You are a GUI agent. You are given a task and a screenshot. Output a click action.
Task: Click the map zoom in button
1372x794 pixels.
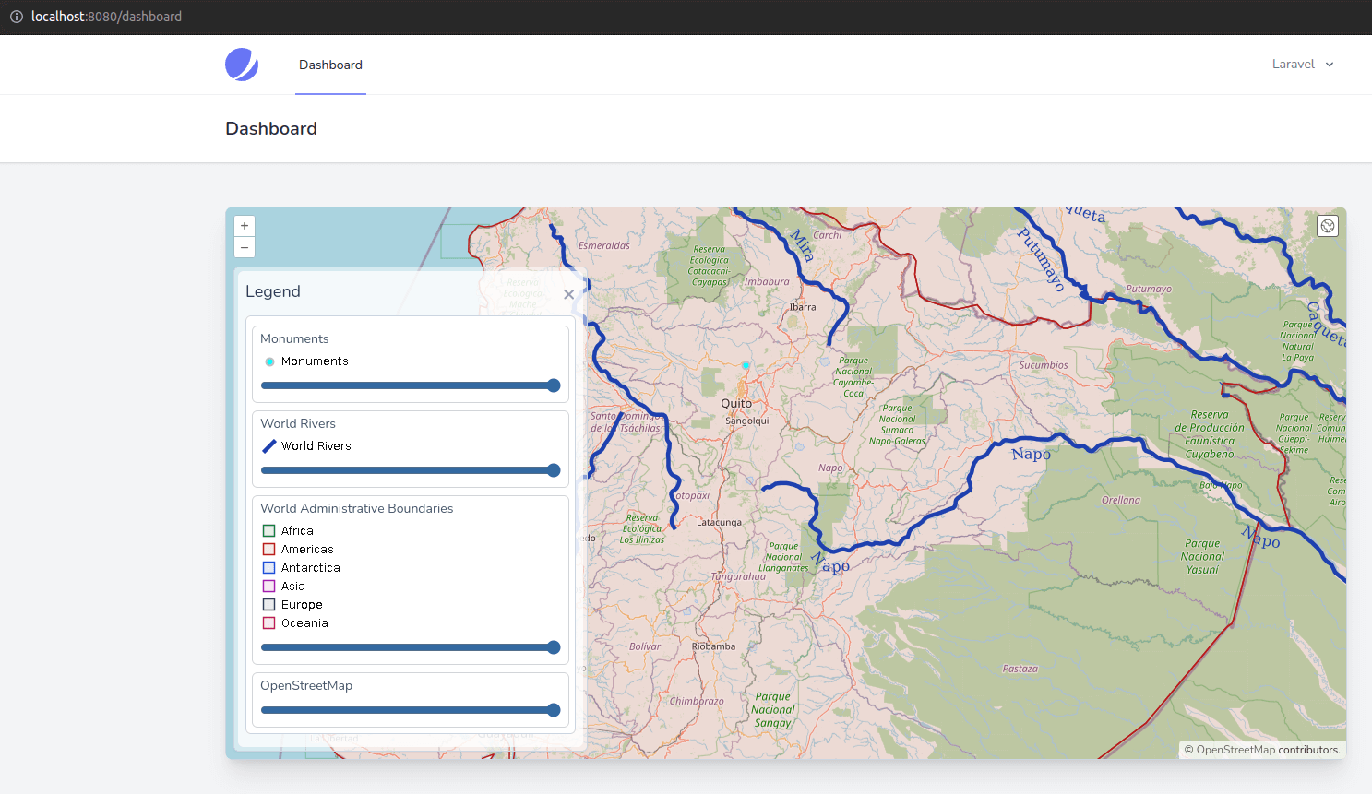pyautogui.click(x=245, y=226)
